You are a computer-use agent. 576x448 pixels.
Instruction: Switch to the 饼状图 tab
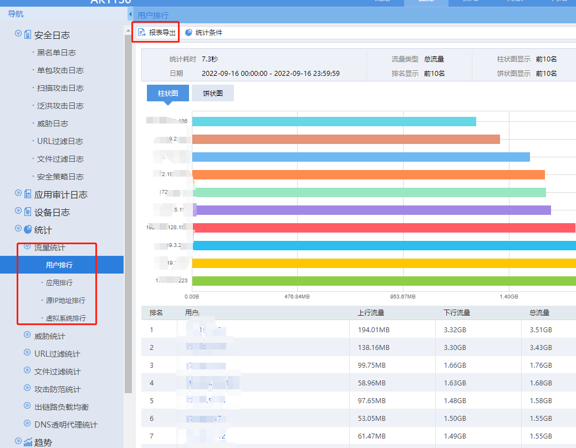click(212, 94)
